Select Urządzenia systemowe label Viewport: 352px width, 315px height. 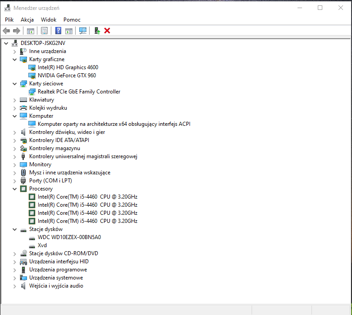[56, 278]
